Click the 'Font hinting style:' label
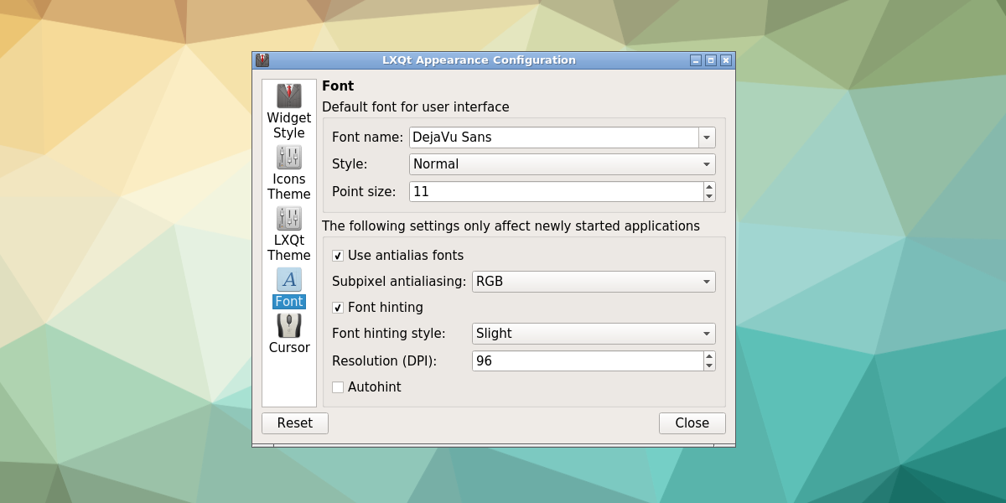Viewport: 1006px width, 503px height. tap(389, 334)
